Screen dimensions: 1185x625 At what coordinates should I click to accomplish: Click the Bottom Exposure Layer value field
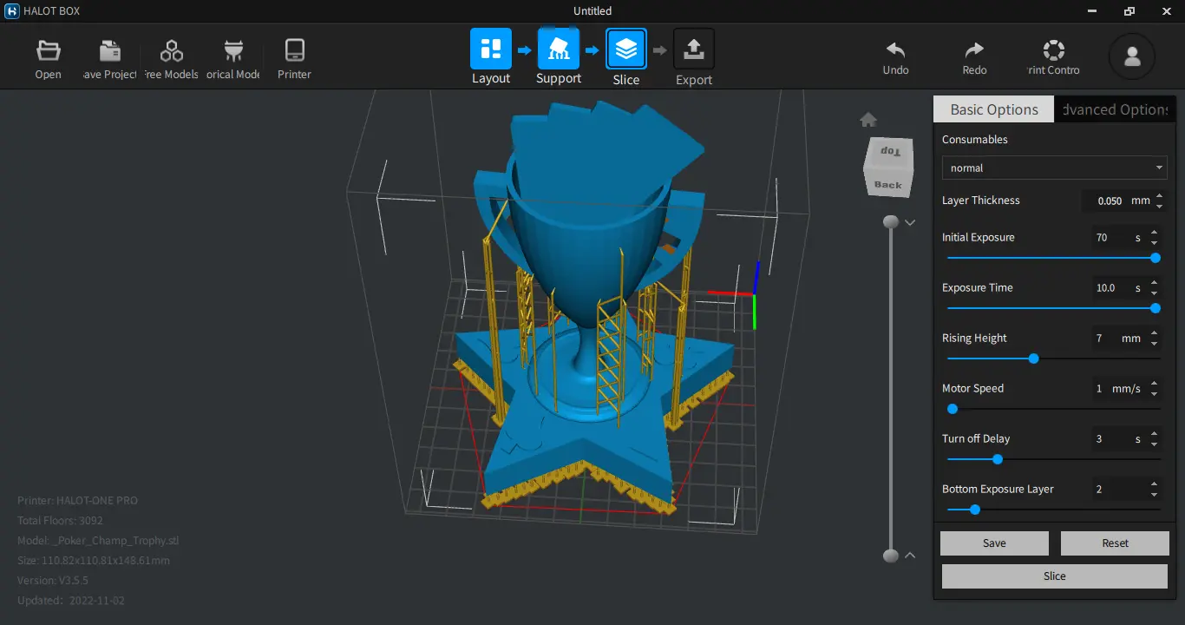tap(1118, 489)
